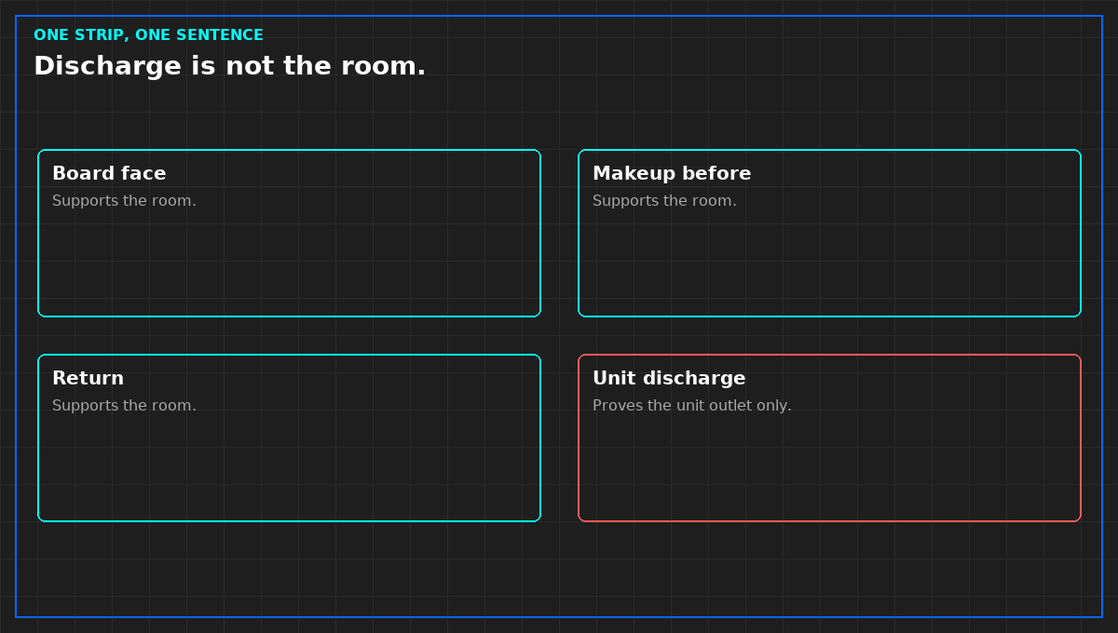The width and height of the screenshot is (1118, 633).
Task: Select the 'Return' card title
Action: (88, 378)
